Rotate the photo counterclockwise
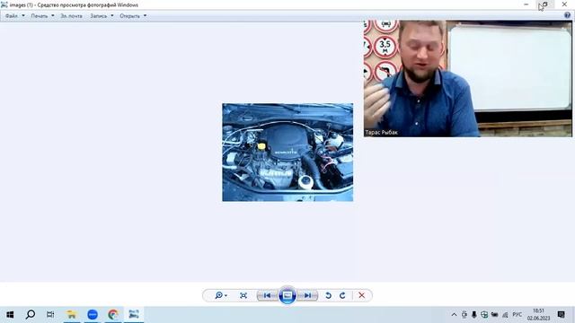 click(328, 295)
